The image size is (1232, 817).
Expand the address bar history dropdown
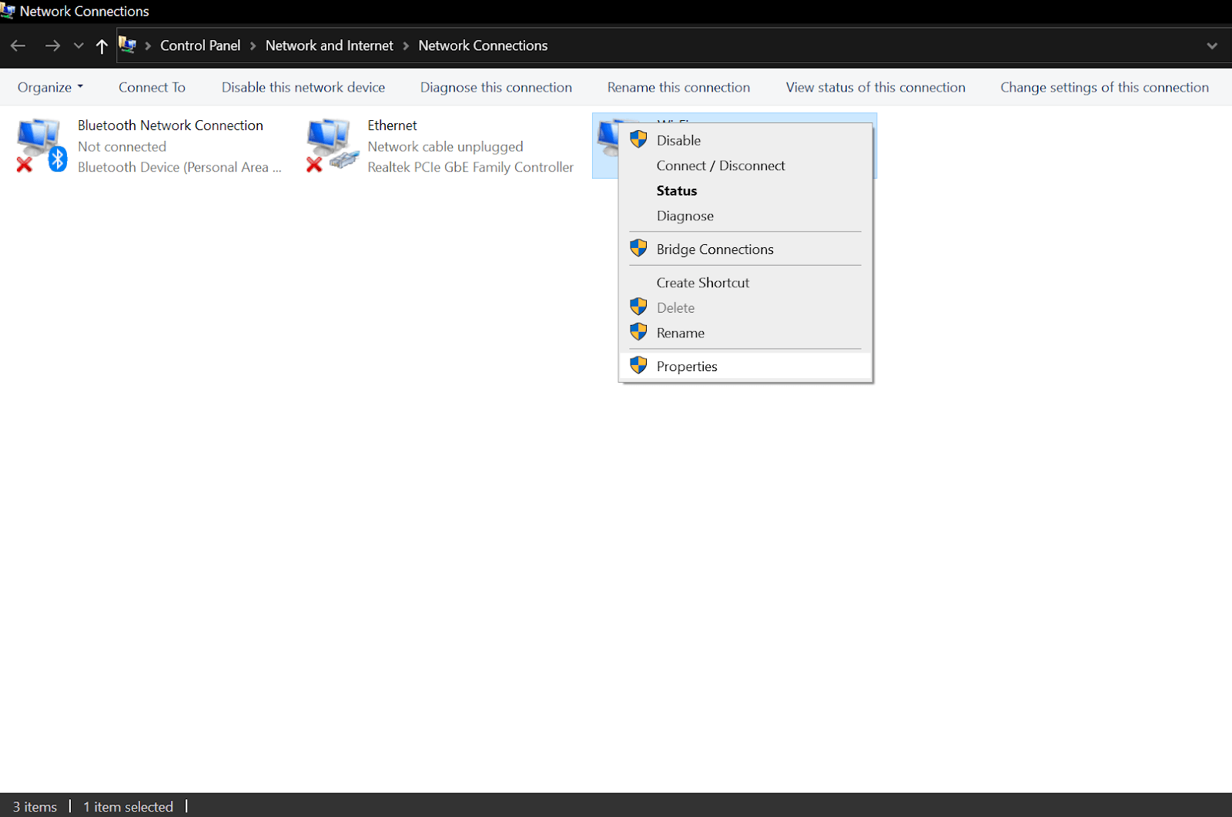(x=1211, y=45)
